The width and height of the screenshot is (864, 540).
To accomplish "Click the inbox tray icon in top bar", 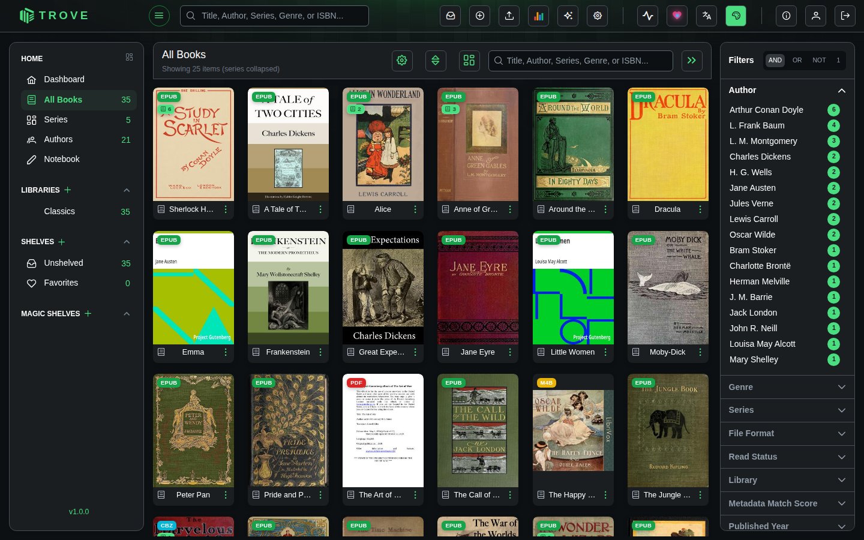I will (451, 16).
